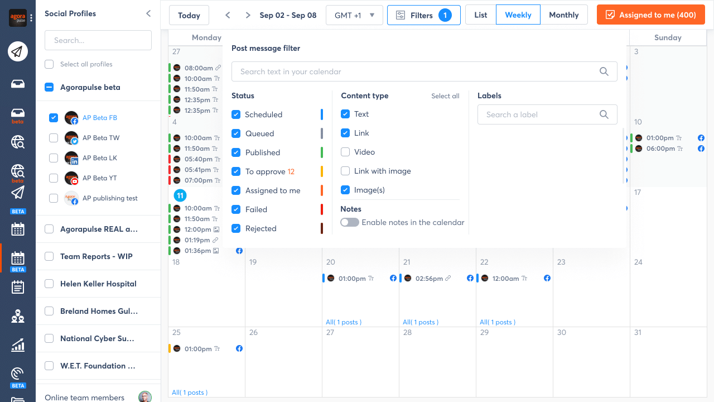The height and width of the screenshot is (402, 714).
Task: Click the AP Beta TW profile avatar
Action: tap(71, 138)
